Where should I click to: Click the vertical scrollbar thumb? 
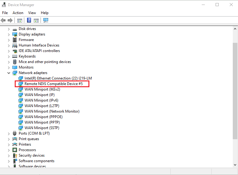(235, 91)
